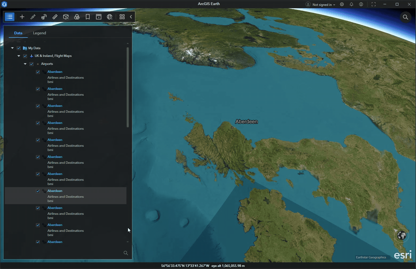Open the notifications bell
Screen dimensions: 416x269
[x=351, y=4]
